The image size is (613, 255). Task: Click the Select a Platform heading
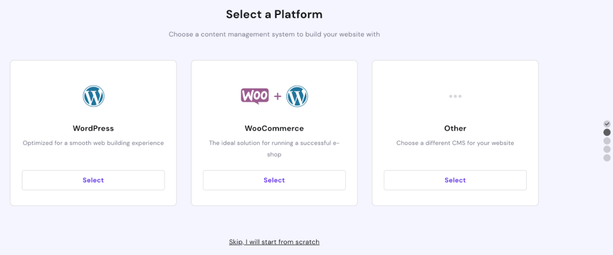point(274,14)
